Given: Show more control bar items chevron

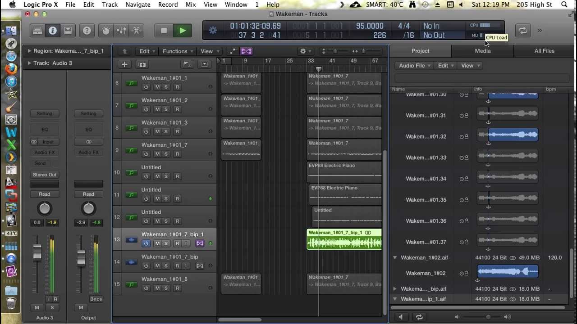Looking at the screenshot, I should pos(539,31).
